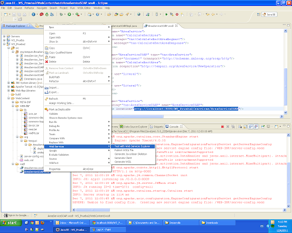Image resolution: width=292 pixels, height=233 pixels.
Task: Select Mark as Deployable entry
Action: (x=78, y=109)
